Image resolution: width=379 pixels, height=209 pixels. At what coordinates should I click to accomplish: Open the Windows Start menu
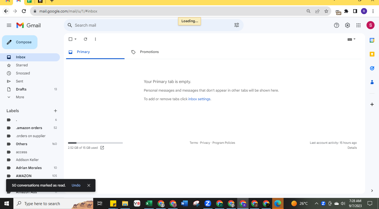6,203
